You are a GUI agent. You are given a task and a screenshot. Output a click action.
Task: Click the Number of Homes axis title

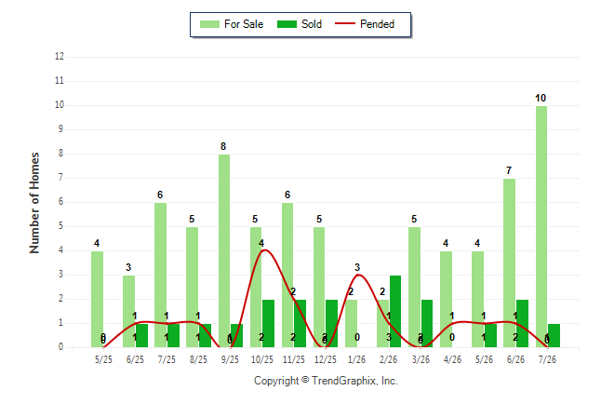point(34,203)
